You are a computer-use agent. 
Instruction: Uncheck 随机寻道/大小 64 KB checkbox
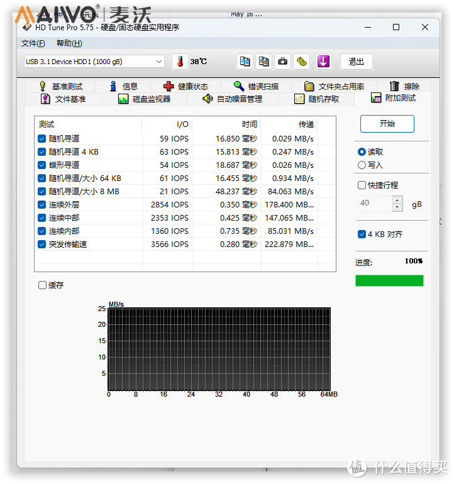(x=42, y=178)
